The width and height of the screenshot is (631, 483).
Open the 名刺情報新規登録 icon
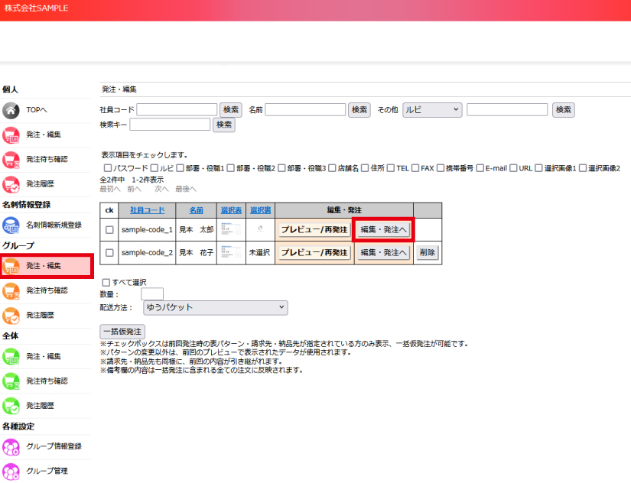click(x=11, y=225)
